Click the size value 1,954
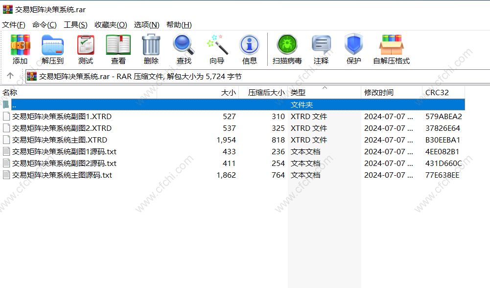The image size is (490, 288). (x=226, y=140)
